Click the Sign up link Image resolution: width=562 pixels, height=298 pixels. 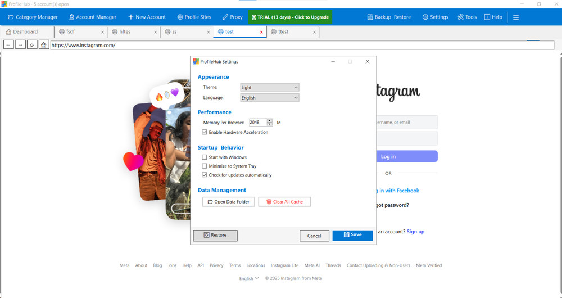point(415,232)
